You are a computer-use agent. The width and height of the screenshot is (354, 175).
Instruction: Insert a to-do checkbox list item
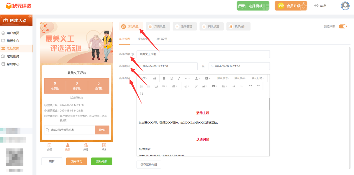156,86
